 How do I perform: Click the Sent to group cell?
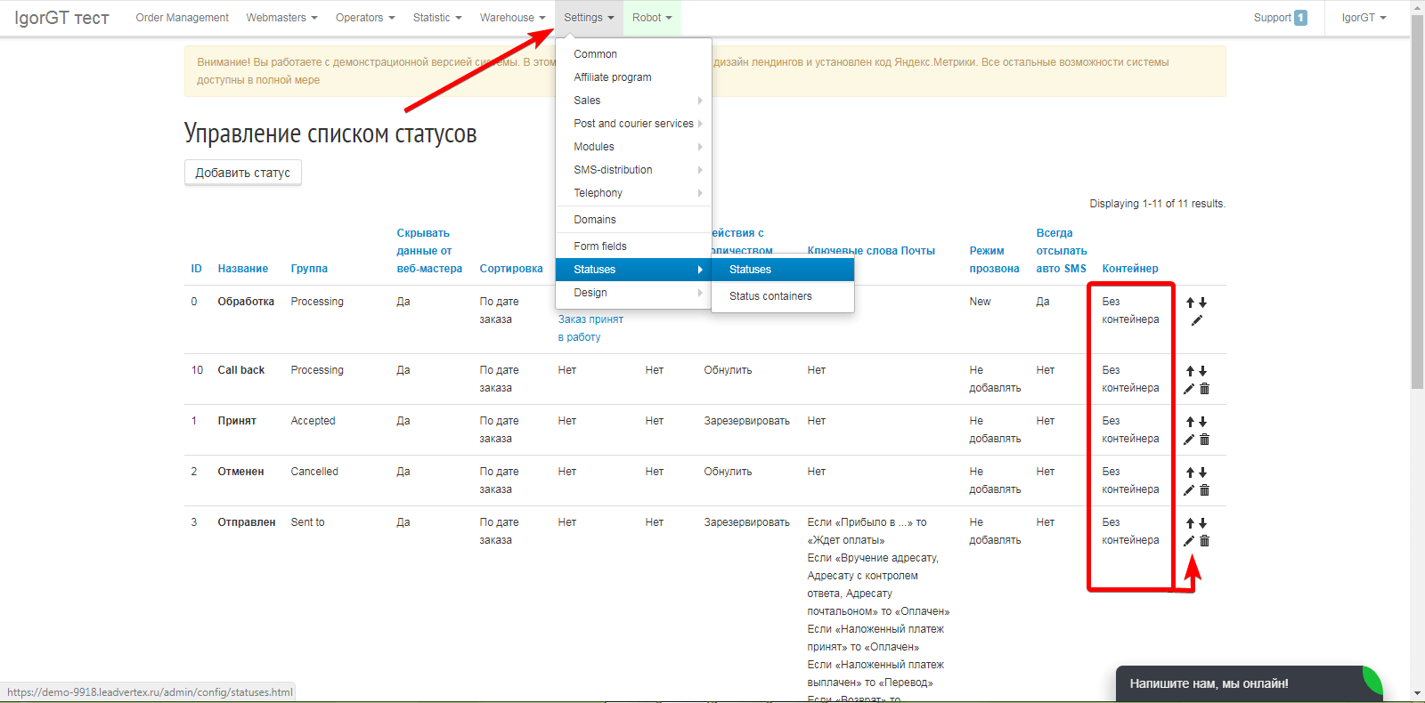click(307, 522)
